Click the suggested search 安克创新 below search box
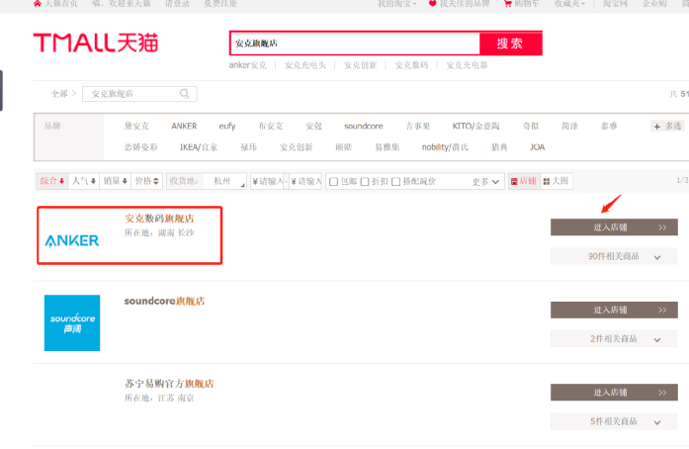 coord(361,65)
